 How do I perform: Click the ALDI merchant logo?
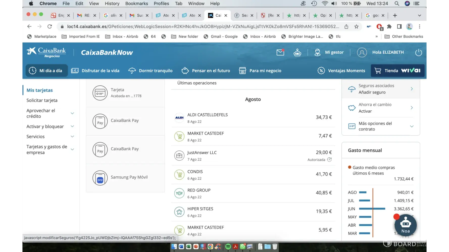tap(179, 118)
